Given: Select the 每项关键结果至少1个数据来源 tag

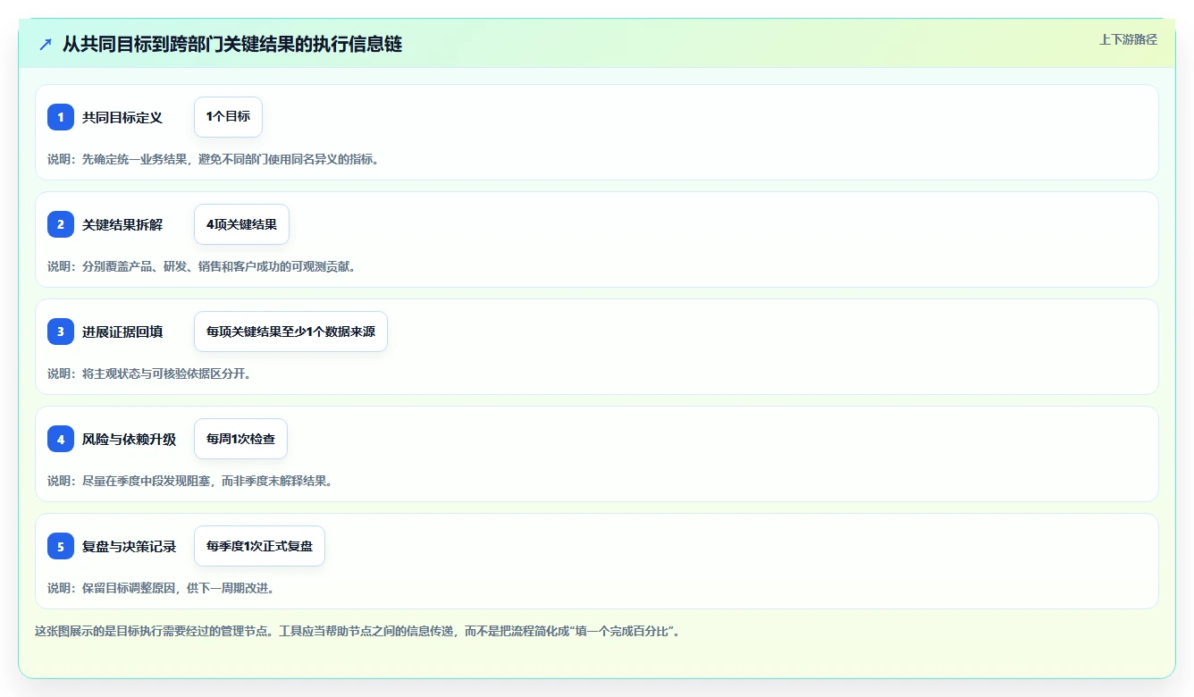Looking at the screenshot, I should pos(290,332).
